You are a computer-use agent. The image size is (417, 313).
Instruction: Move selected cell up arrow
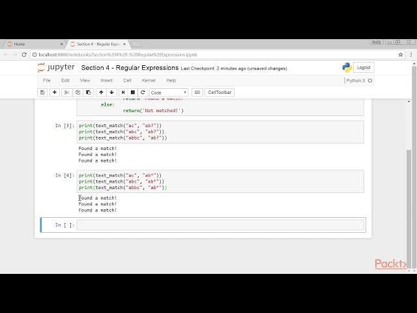point(101,93)
